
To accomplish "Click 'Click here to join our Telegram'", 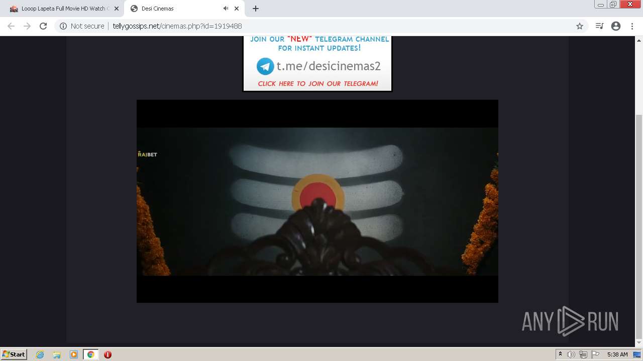I will pos(318,84).
